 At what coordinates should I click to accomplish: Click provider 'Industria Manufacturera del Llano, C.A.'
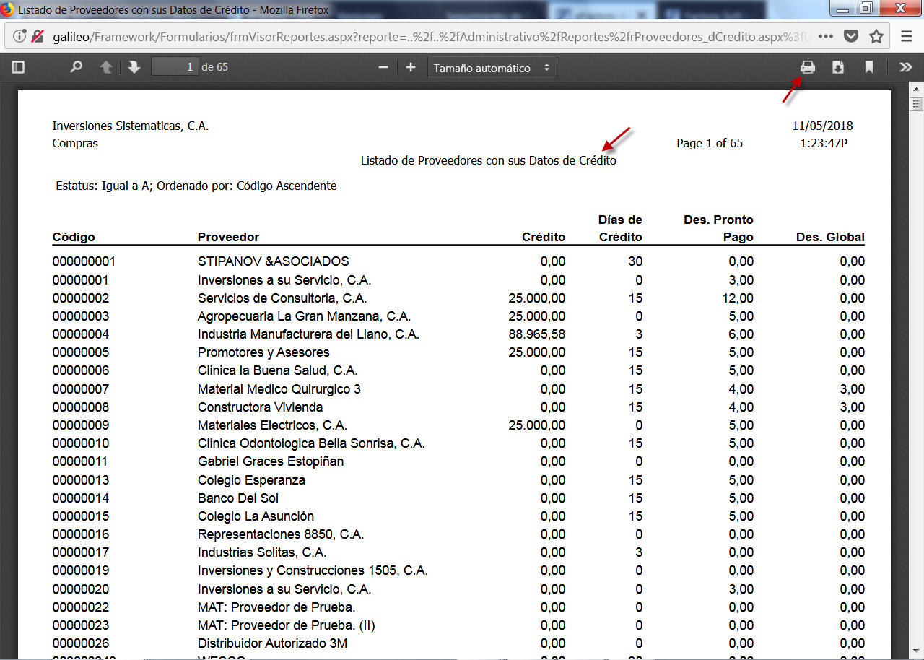308,334
